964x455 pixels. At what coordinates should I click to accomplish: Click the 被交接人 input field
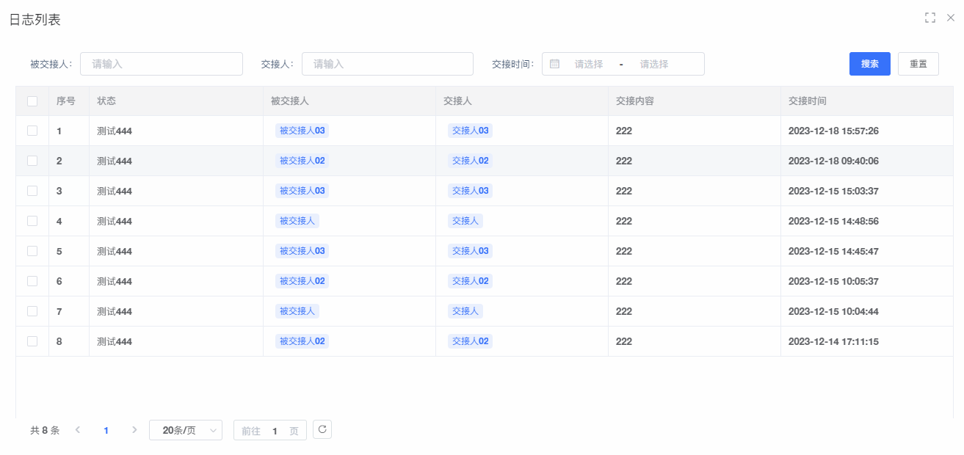(x=161, y=64)
